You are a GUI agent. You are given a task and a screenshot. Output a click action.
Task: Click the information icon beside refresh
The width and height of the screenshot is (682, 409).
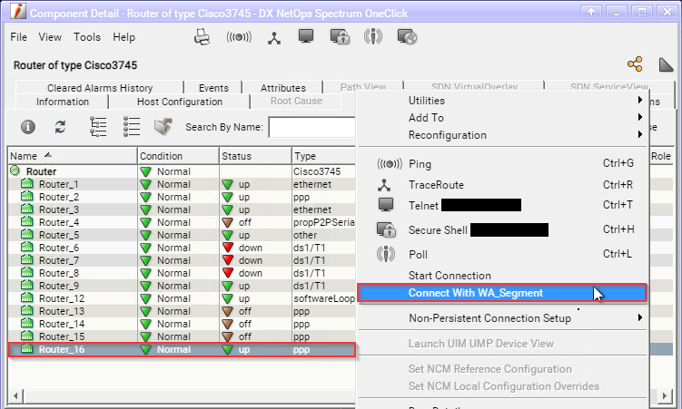pyautogui.click(x=28, y=127)
